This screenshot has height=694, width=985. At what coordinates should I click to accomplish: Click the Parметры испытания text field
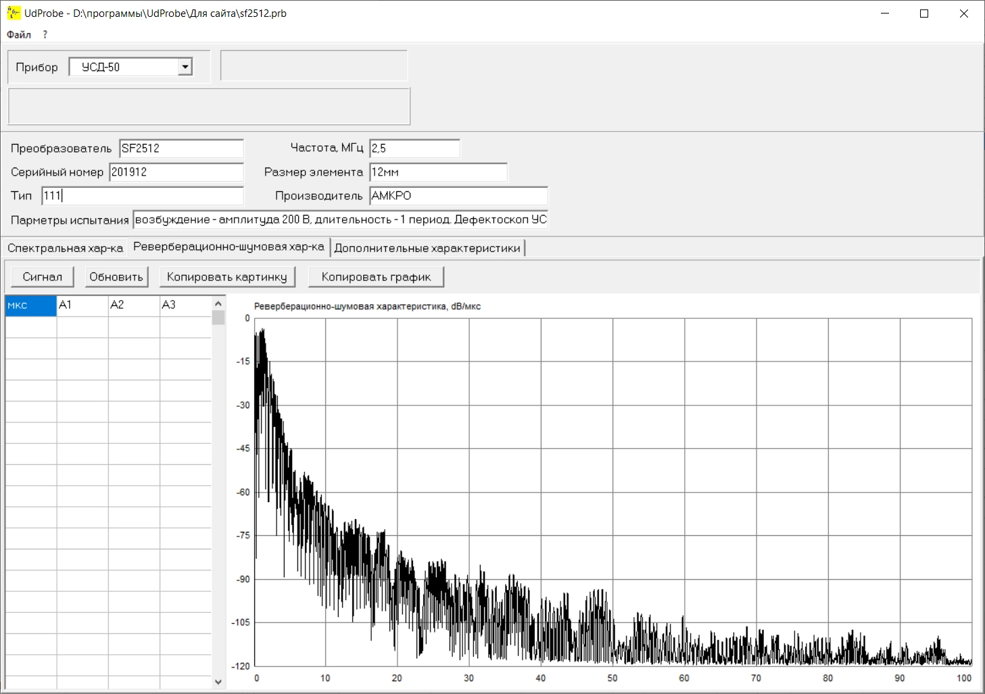click(340, 220)
